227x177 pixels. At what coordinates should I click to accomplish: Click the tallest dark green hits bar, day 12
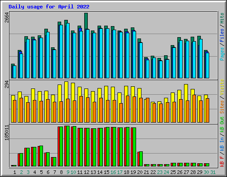86,21
